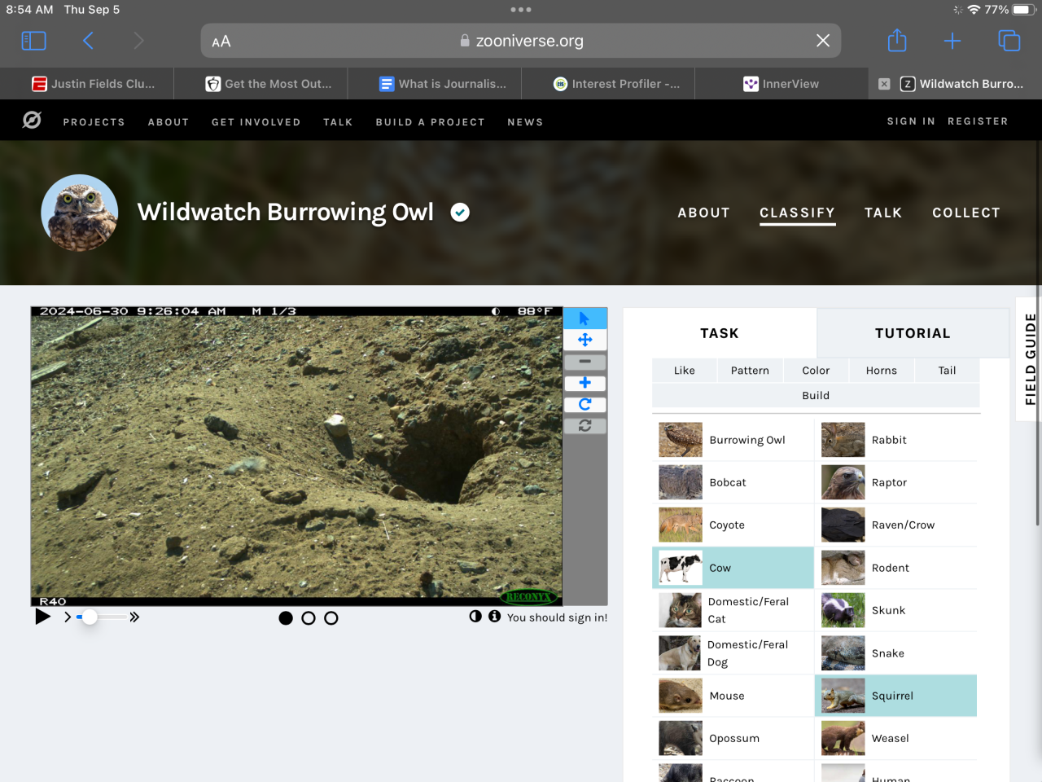This screenshot has height=782, width=1042.
Task: Switch to the Tutorial tab
Action: click(913, 333)
